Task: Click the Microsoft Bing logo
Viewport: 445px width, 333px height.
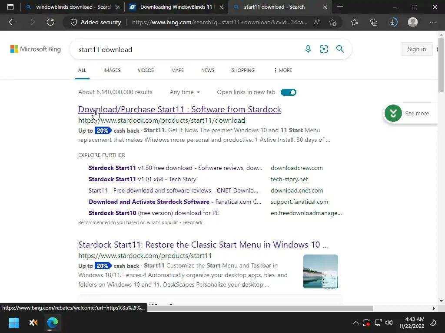Action: (x=36, y=49)
